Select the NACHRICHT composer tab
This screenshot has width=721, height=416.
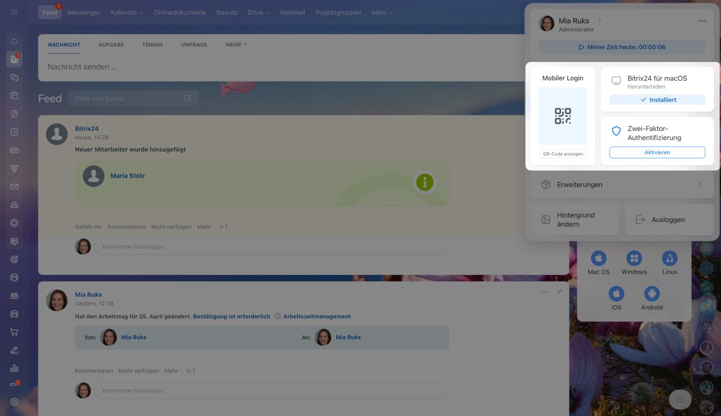pos(64,45)
